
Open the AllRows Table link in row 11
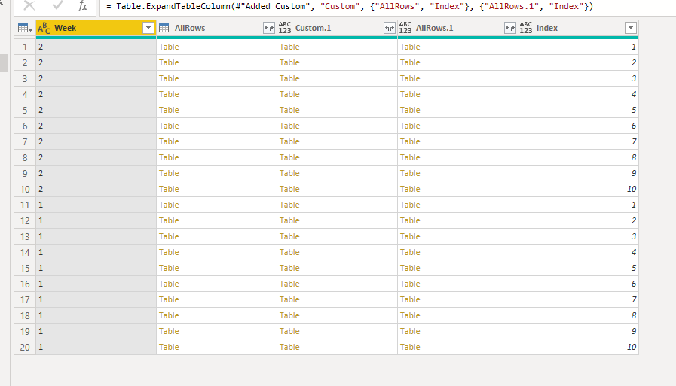click(x=169, y=205)
